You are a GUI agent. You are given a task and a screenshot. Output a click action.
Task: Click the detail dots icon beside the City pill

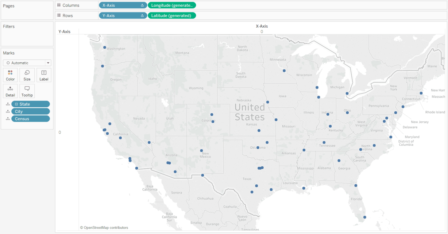click(8, 111)
